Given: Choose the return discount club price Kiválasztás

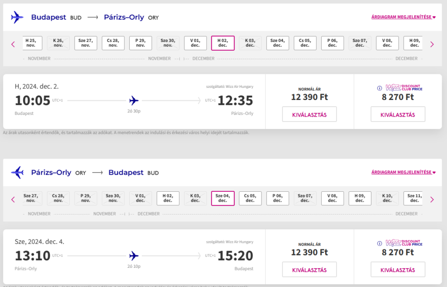Looking at the screenshot, I should (x=398, y=270).
